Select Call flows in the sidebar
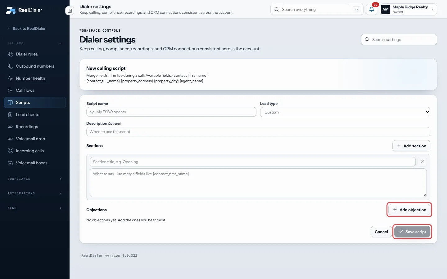The image size is (447, 279). coord(35,90)
